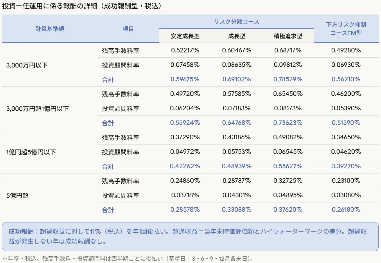Click the 0.51590% total for FM型
The height and width of the screenshot is (263, 381).
[346, 123]
